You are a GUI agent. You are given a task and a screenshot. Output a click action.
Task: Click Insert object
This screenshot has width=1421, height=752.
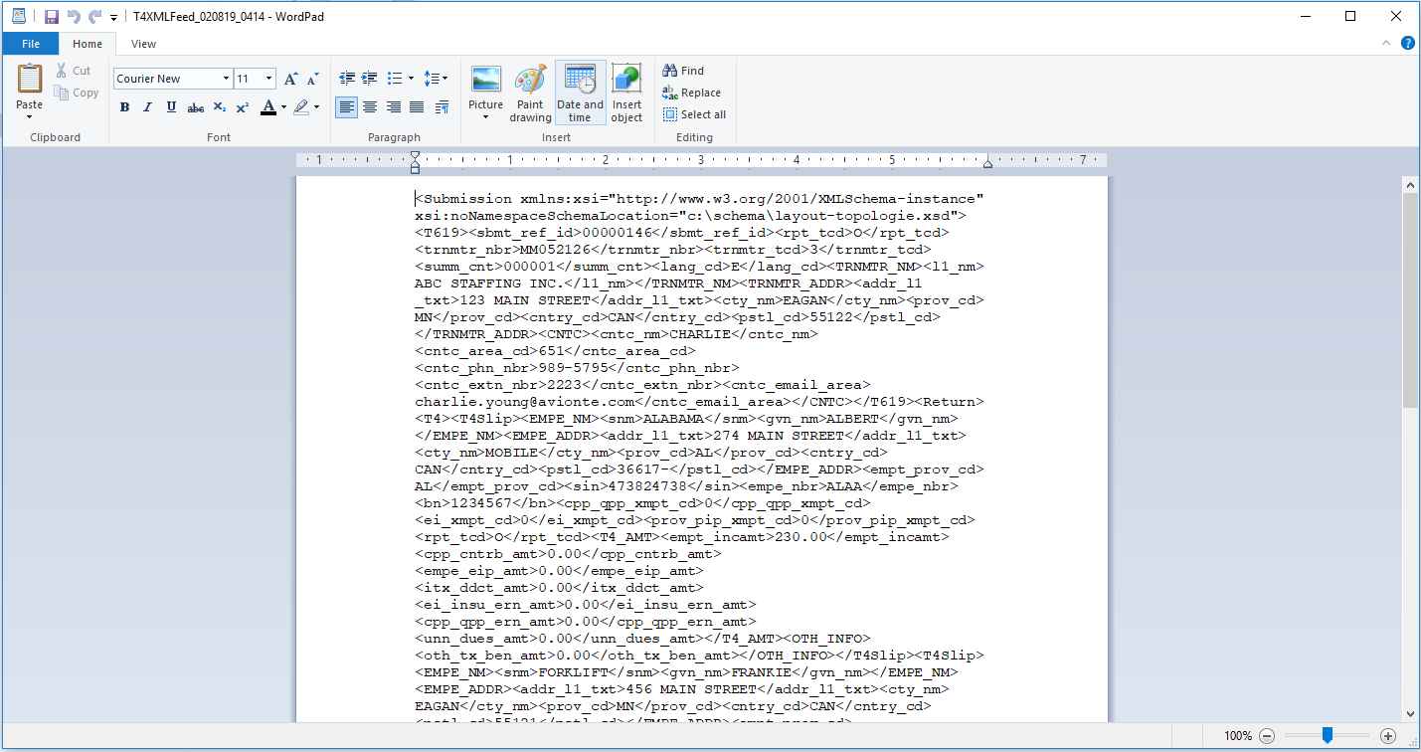click(626, 94)
